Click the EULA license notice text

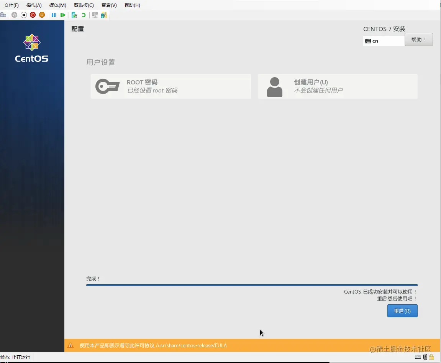click(x=153, y=345)
